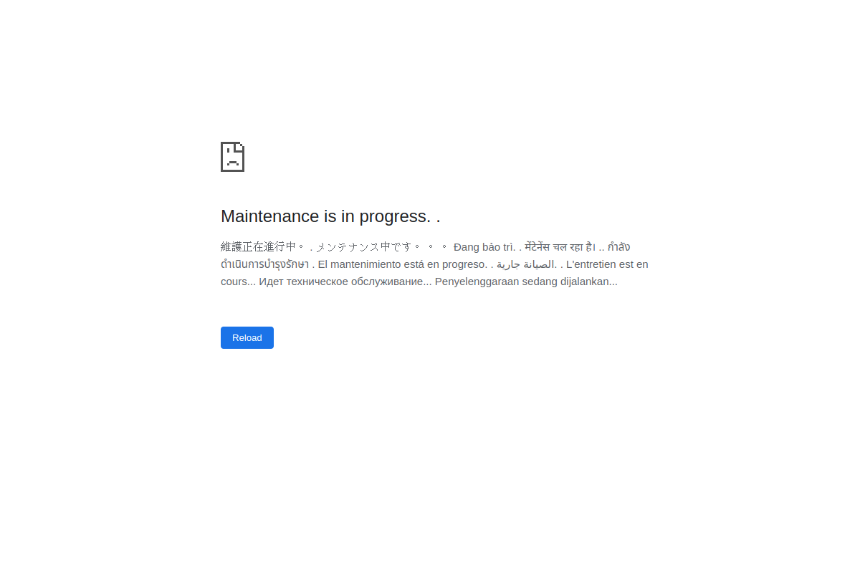Screen dimensions: 860x573
Task: Click the Vietnamese text 'Đang bảo trì'
Action: coord(484,247)
